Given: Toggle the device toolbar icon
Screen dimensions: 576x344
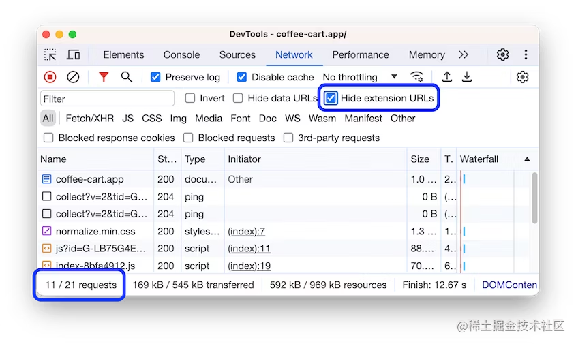Looking at the screenshot, I should pyautogui.click(x=73, y=55).
